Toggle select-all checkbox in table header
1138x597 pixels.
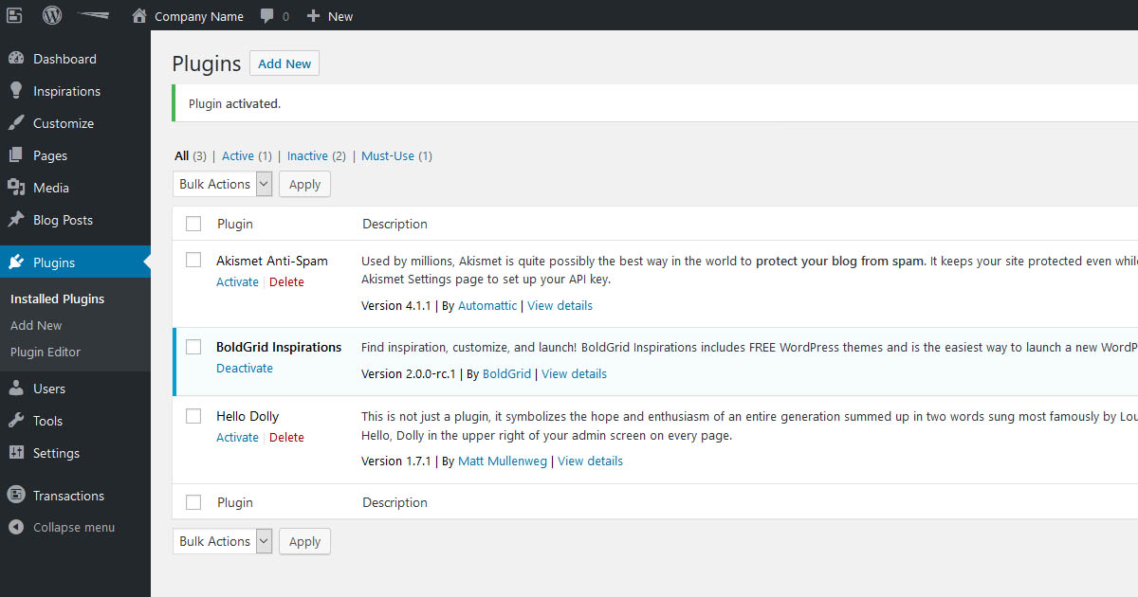[x=193, y=224]
